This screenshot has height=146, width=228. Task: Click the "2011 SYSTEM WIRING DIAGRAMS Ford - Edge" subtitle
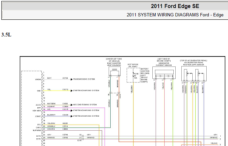click(x=175, y=15)
